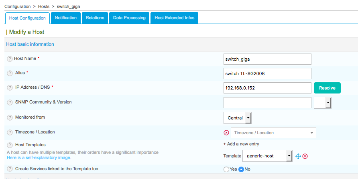Open the SNMP version dropdown

click(323, 103)
